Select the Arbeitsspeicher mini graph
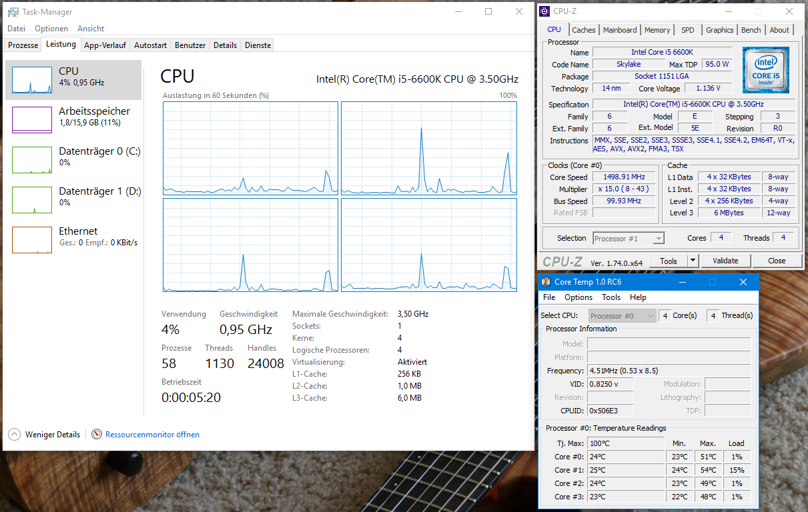Image resolution: width=808 pixels, height=512 pixels. pos(32,120)
